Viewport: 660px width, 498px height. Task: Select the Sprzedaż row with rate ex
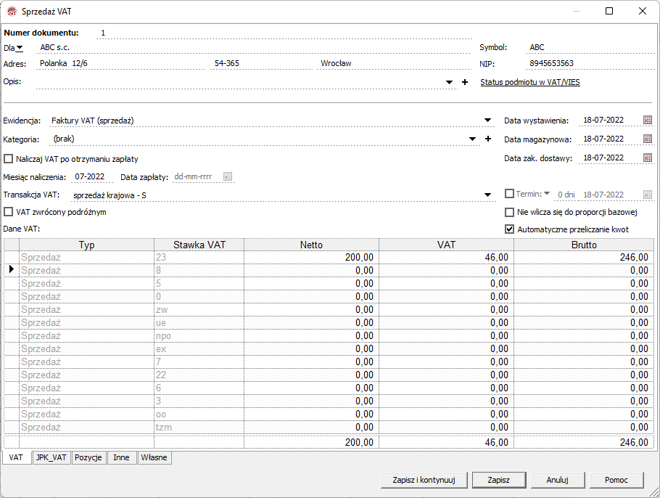(x=329, y=348)
